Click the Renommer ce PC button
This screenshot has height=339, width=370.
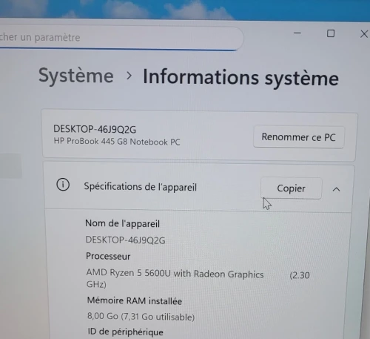point(299,137)
